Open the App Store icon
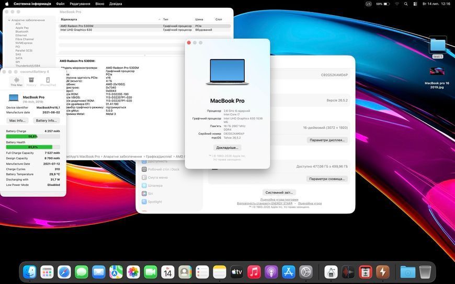 pos(289,272)
